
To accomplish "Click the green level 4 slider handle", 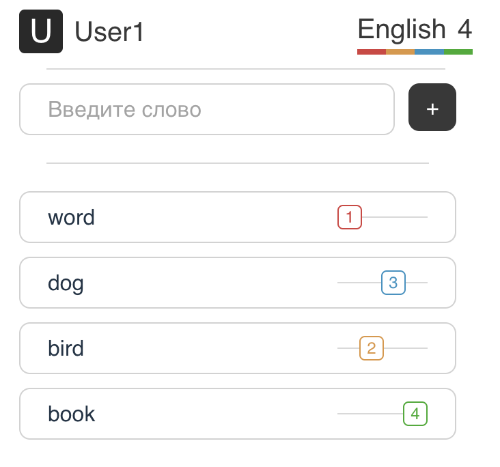I will pos(415,414).
